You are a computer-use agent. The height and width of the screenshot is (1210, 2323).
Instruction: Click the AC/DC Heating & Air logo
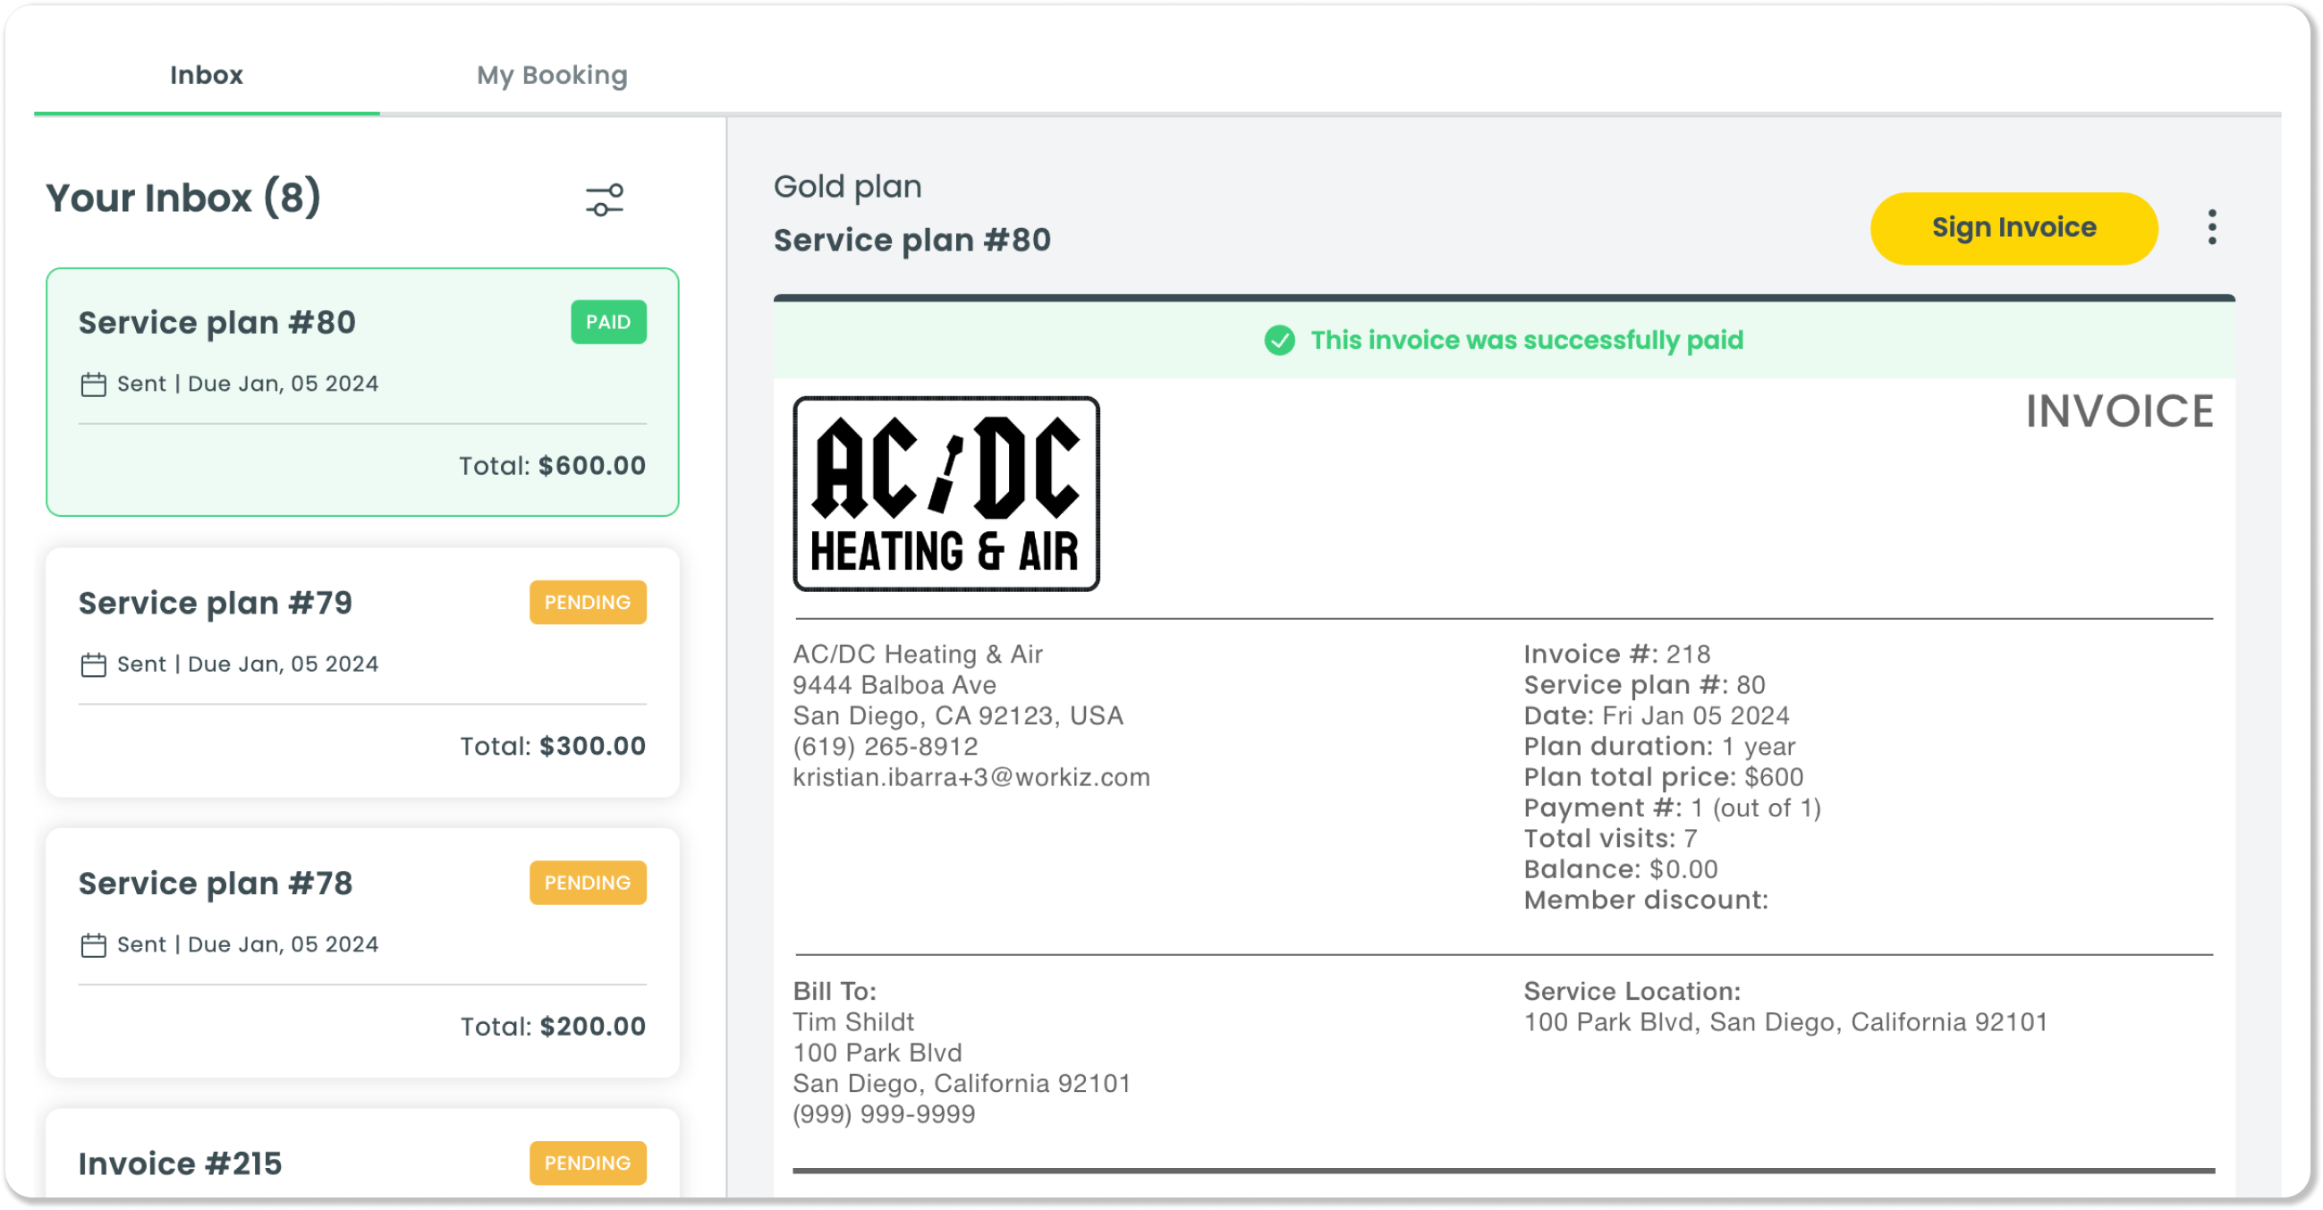946,494
